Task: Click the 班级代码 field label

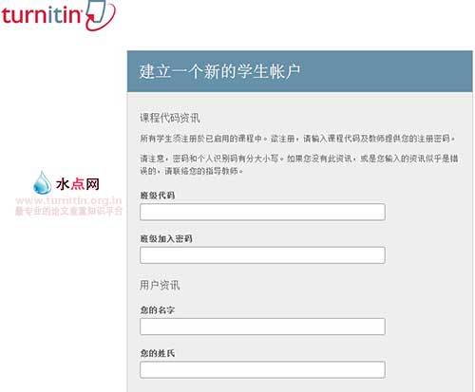Action: [158, 196]
